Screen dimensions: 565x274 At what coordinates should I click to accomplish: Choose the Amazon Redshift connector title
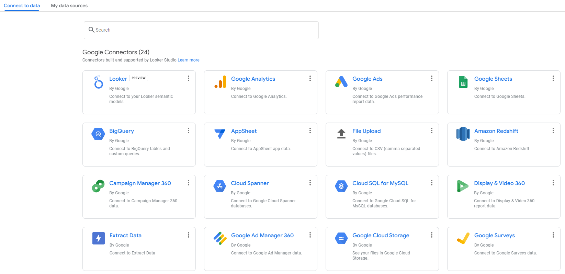496,131
